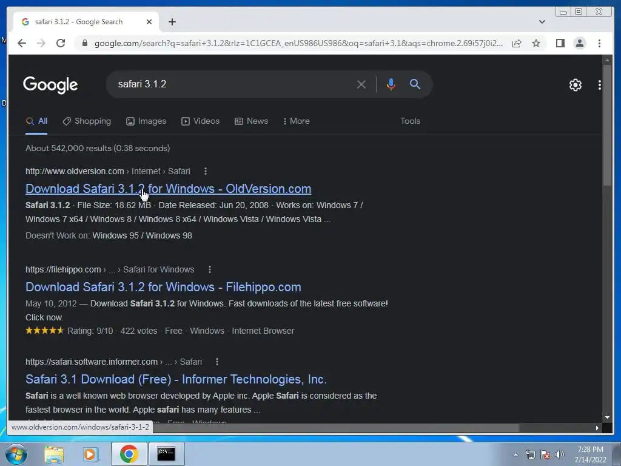This screenshot has height=466, width=621.
Task: Switch to Shopping results tab
Action: point(87,121)
